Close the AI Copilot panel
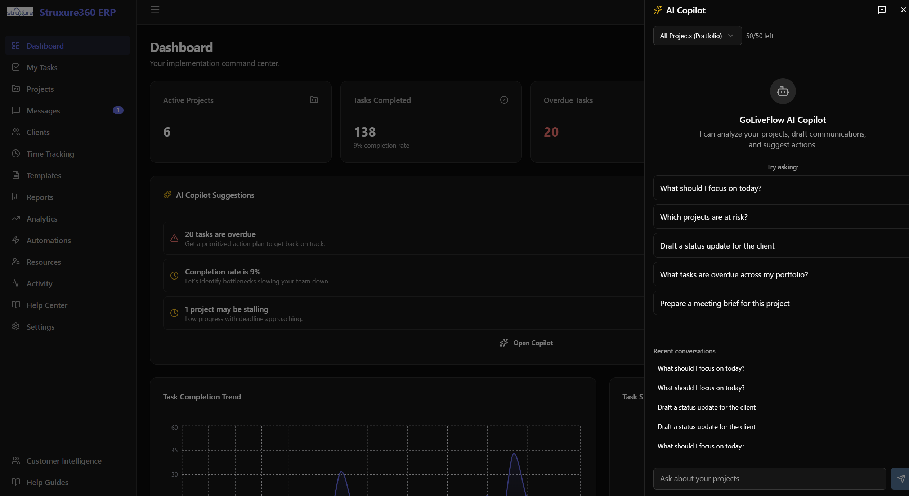Image resolution: width=909 pixels, height=496 pixels. coord(903,10)
